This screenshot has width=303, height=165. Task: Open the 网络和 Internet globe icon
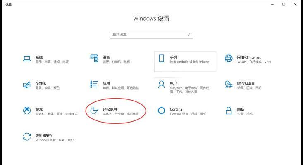[229, 59]
